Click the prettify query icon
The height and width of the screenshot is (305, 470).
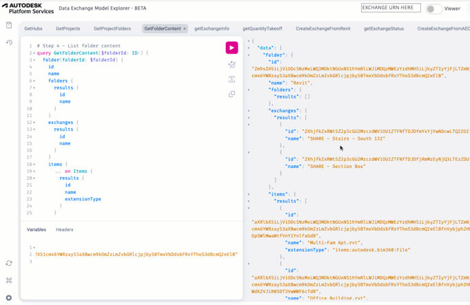pyautogui.click(x=232, y=65)
